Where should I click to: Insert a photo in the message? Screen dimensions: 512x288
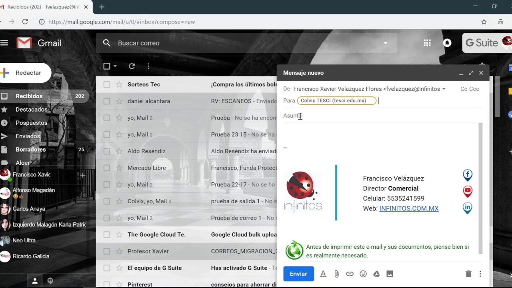(390, 274)
